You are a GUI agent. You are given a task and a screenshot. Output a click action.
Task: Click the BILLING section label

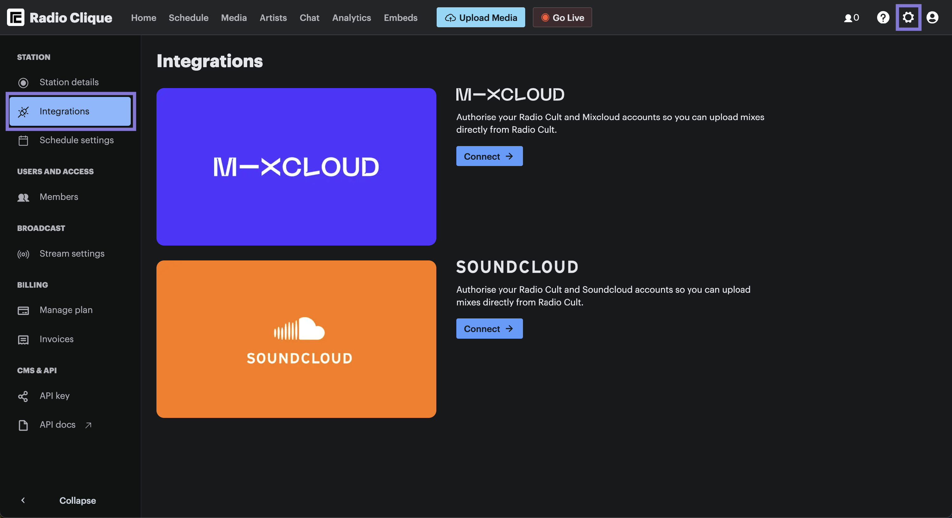[32, 285]
